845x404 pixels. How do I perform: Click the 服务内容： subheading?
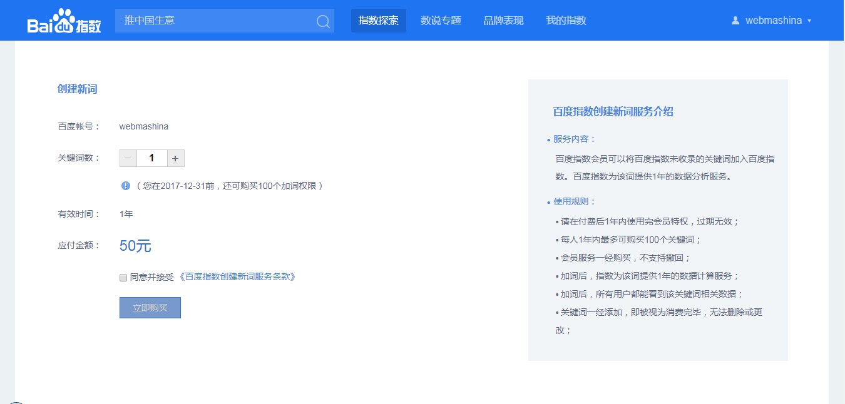[575, 139]
